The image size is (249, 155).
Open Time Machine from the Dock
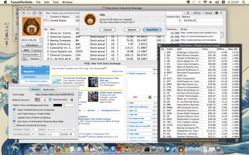[154, 149]
